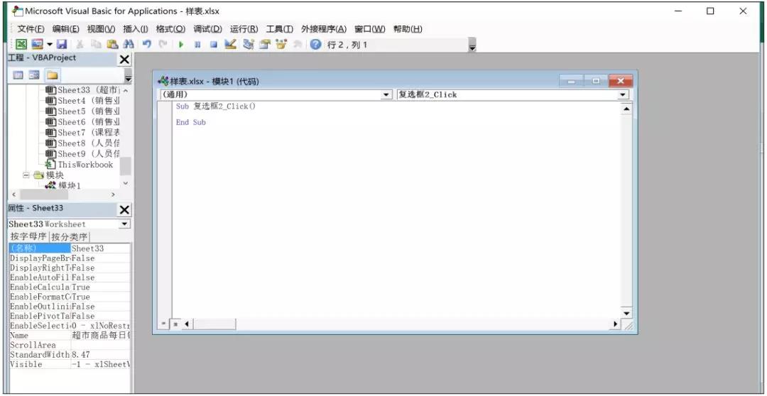767x396 pixels.
Task: Open the 运行(R) menu
Action: pyautogui.click(x=244, y=29)
